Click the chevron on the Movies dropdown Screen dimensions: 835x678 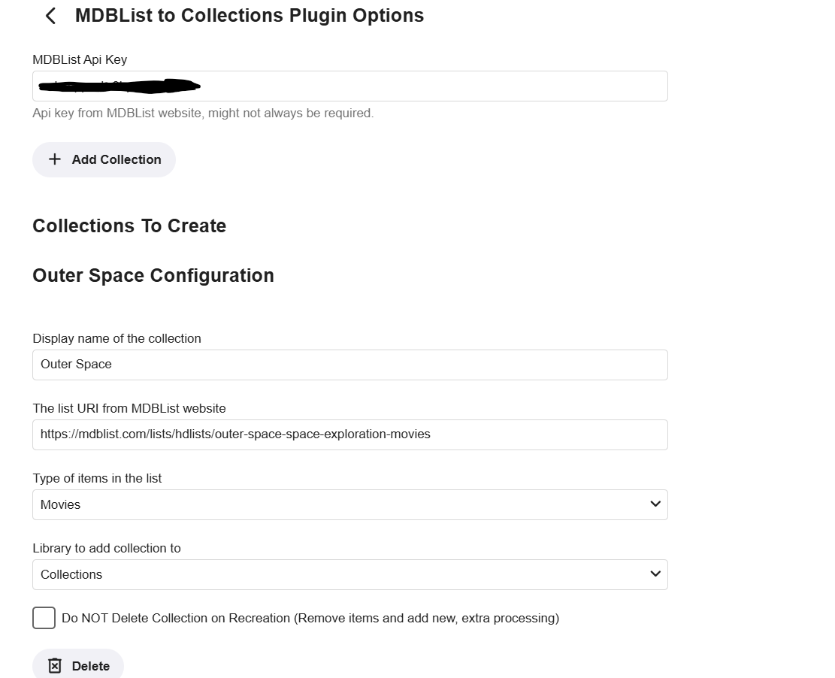[x=655, y=504]
